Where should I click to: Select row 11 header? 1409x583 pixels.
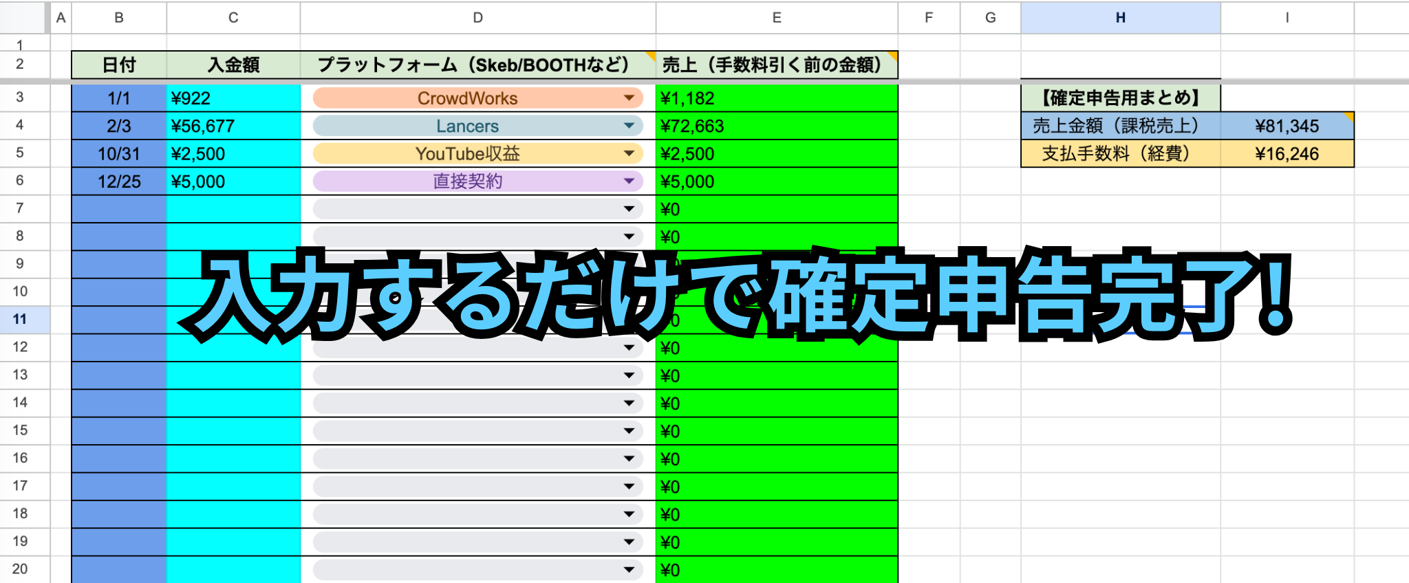tap(21, 319)
